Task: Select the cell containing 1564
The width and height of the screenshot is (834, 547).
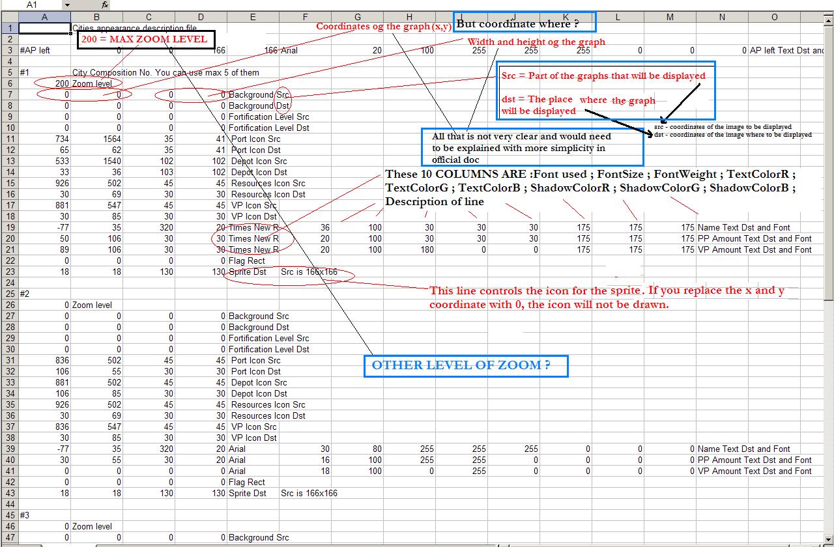Action: 96,139
